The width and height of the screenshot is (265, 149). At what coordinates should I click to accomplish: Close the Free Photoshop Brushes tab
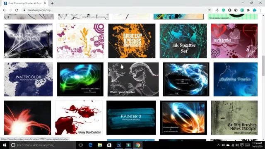(45, 3)
